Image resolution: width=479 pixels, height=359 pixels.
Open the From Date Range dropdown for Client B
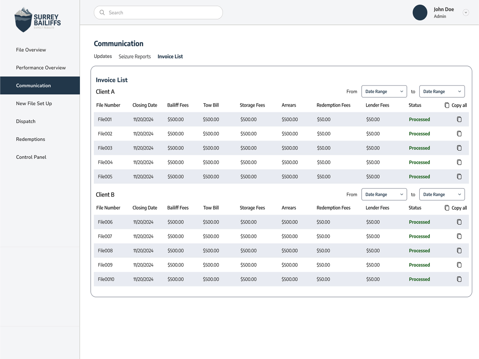tap(384, 194)
